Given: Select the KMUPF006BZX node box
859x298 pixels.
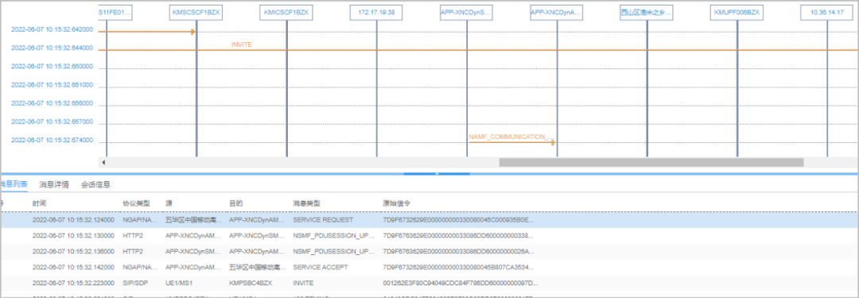Looking at the screenshot, I should pyautogui.click(x=737, y=13).
